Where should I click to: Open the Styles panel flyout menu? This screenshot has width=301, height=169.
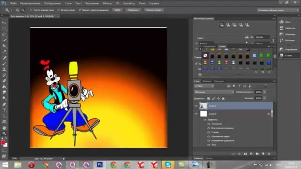(274, 46)
